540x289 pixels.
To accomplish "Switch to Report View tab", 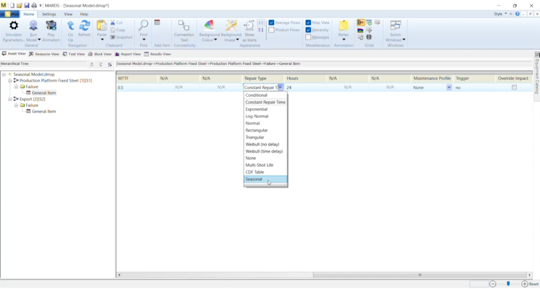I will [128, 54].
